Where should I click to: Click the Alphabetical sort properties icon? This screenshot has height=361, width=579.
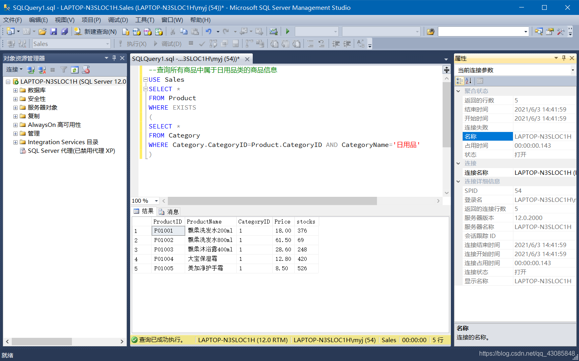(x=469, y=81)
